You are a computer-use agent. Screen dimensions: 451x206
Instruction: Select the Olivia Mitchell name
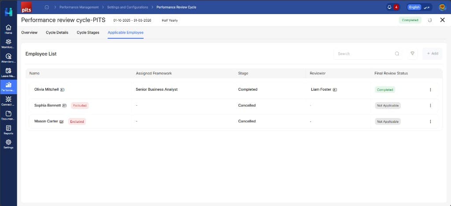[46, 89]
